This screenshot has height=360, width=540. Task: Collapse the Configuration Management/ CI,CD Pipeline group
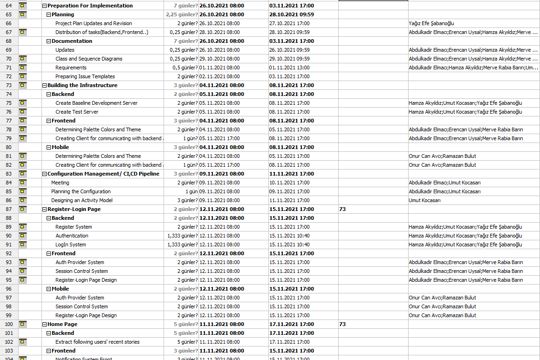(x=44, y=174)
